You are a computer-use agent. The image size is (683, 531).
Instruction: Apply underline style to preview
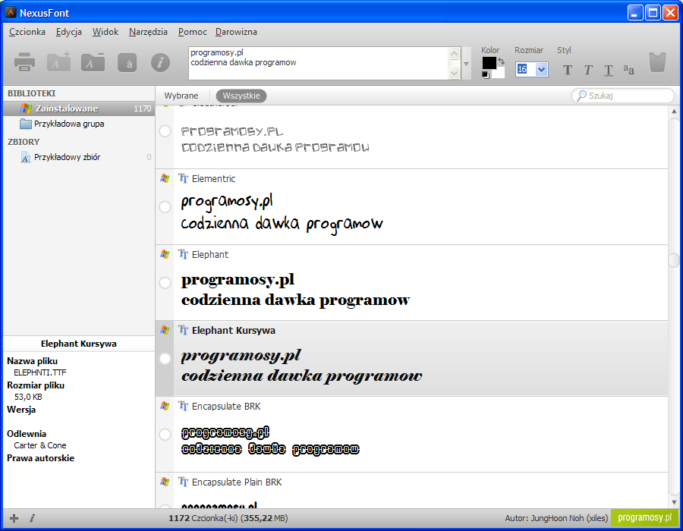coord(609,70)
